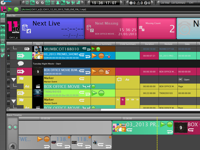Click the alarm clock icon in Next Live tile
This screenshot has height=150, width=200.
[26, 29]
